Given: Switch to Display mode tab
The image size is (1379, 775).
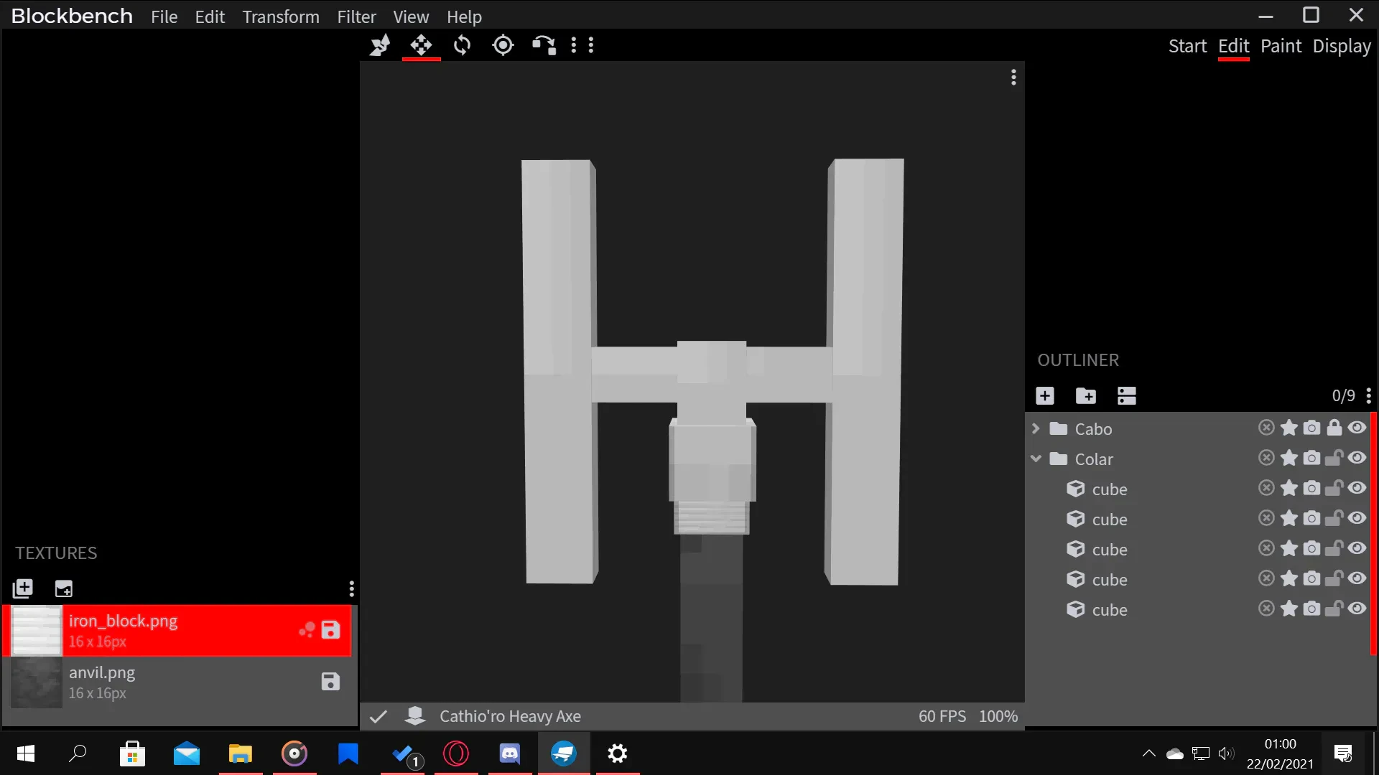Looking at the screenshot, I should click(x=1342, y=46).
